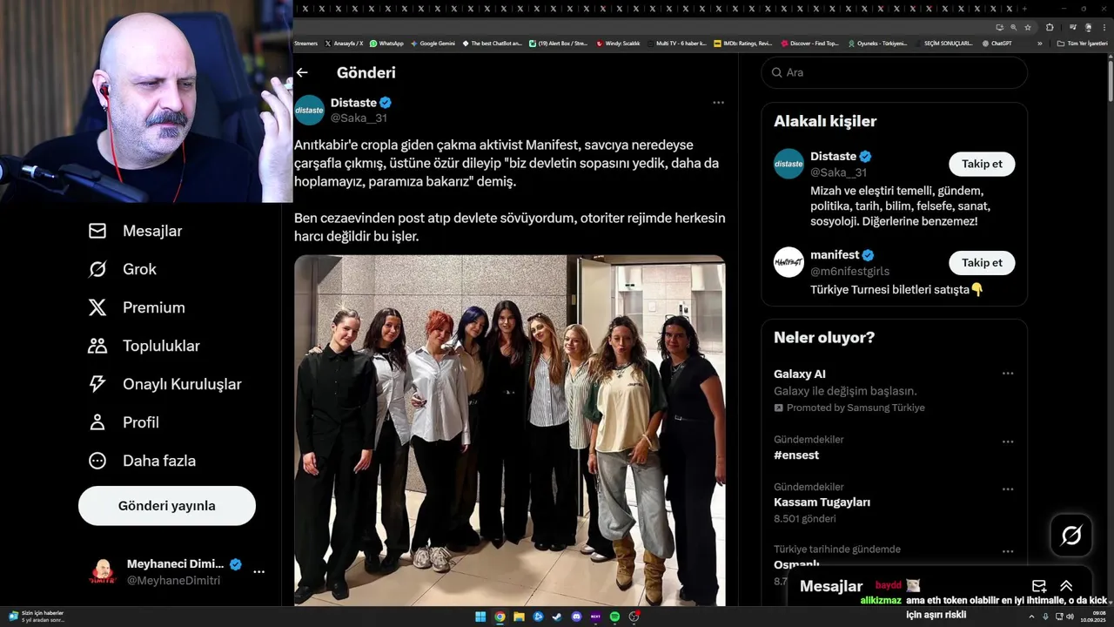The height and width of the screenshot is (627, 1114).
Task: Open more options for Kassam Tugayları trend
Action: click(1007, 489)
